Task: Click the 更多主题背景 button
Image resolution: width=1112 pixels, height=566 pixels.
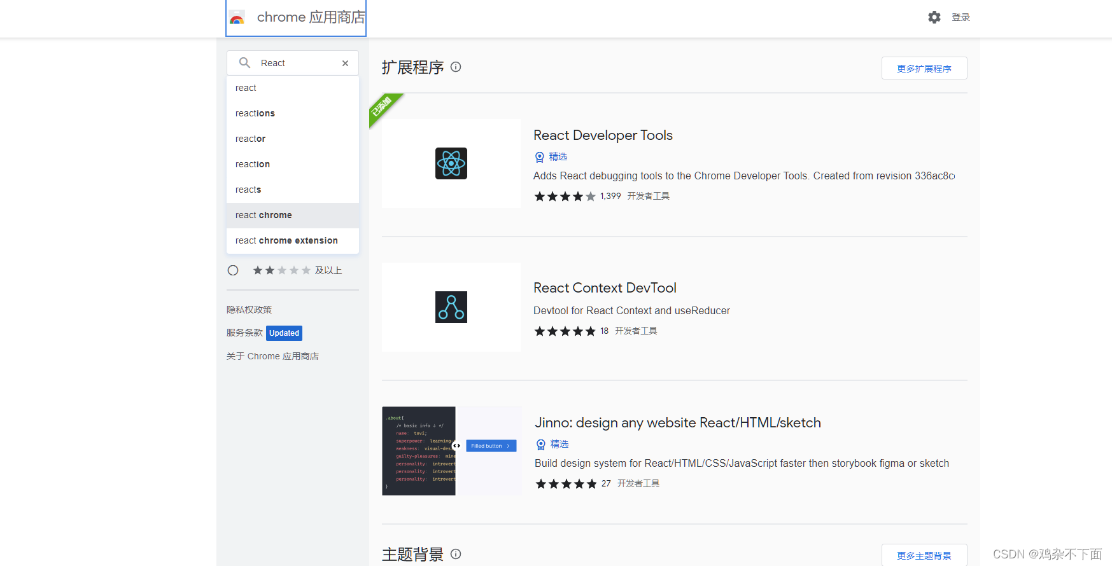Action: [x=924, y=555]
